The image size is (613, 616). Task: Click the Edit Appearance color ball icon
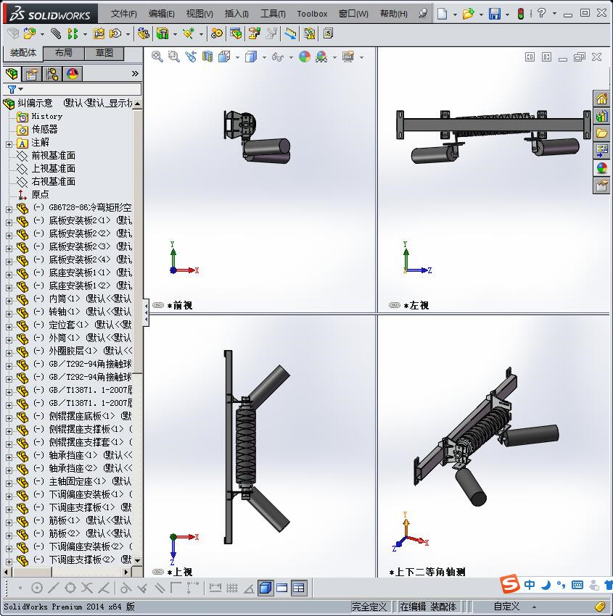(x=305, y=57)
